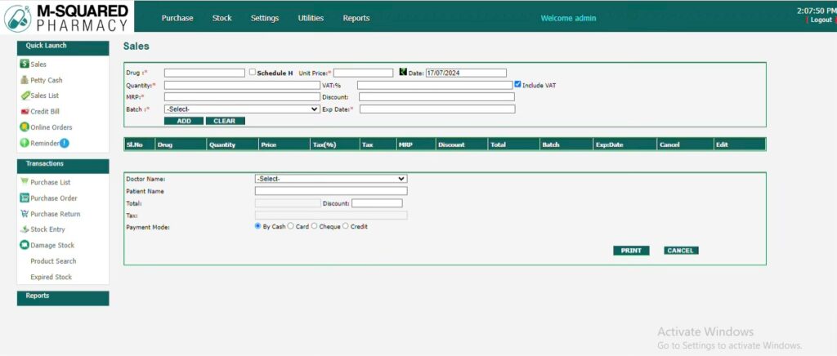The height and width of the screenshot is (356, 837).
Task: Choose the Credit payment mode option
Action: coord(345,226)
